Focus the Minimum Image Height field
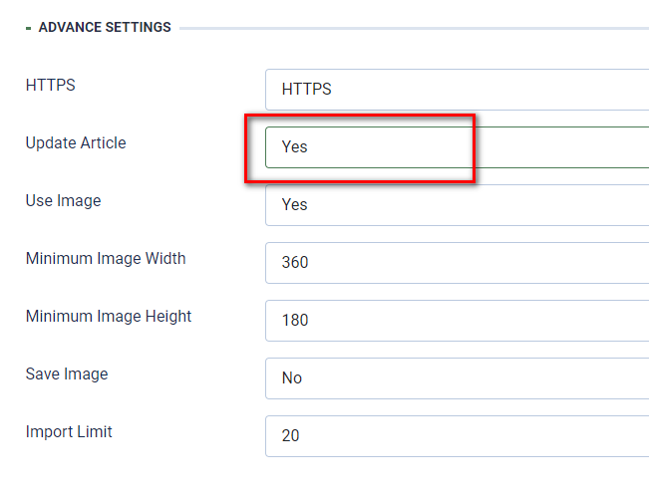649x496 pixels. [457, 321]
